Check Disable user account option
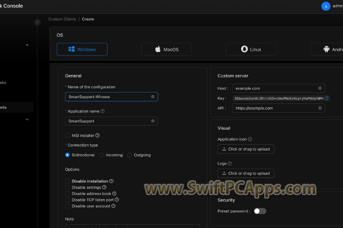This screenshot has width=343, height=228. [67, 206]
